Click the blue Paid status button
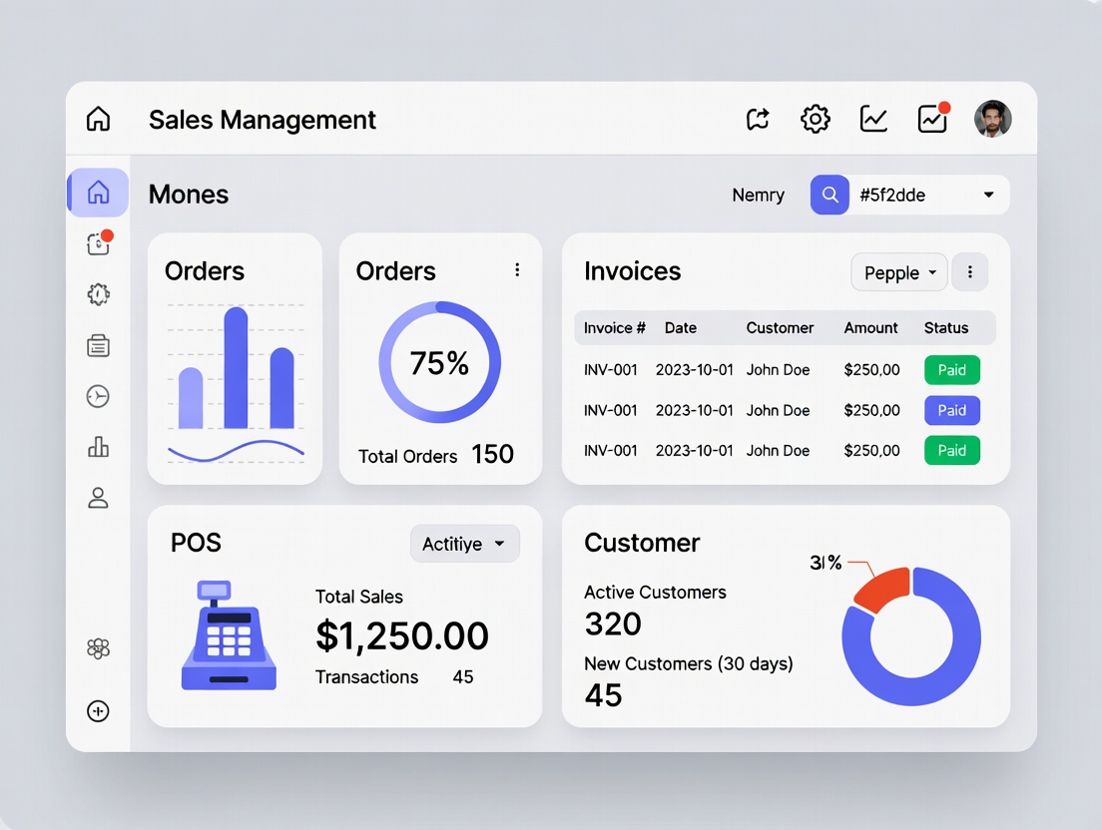This screenshot has height=830, width=1102. [x=951, y=410]
